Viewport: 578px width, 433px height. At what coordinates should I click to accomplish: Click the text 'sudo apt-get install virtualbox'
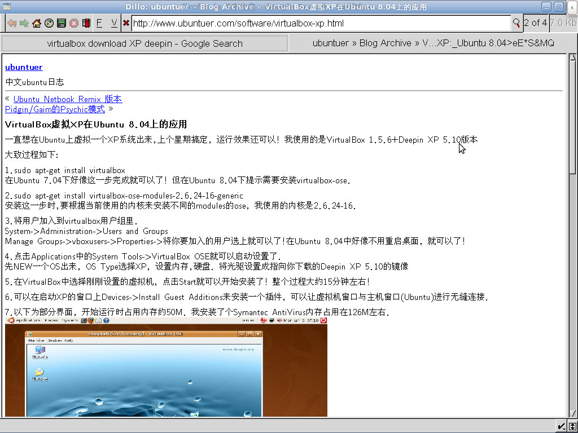[x=69, y=170]
